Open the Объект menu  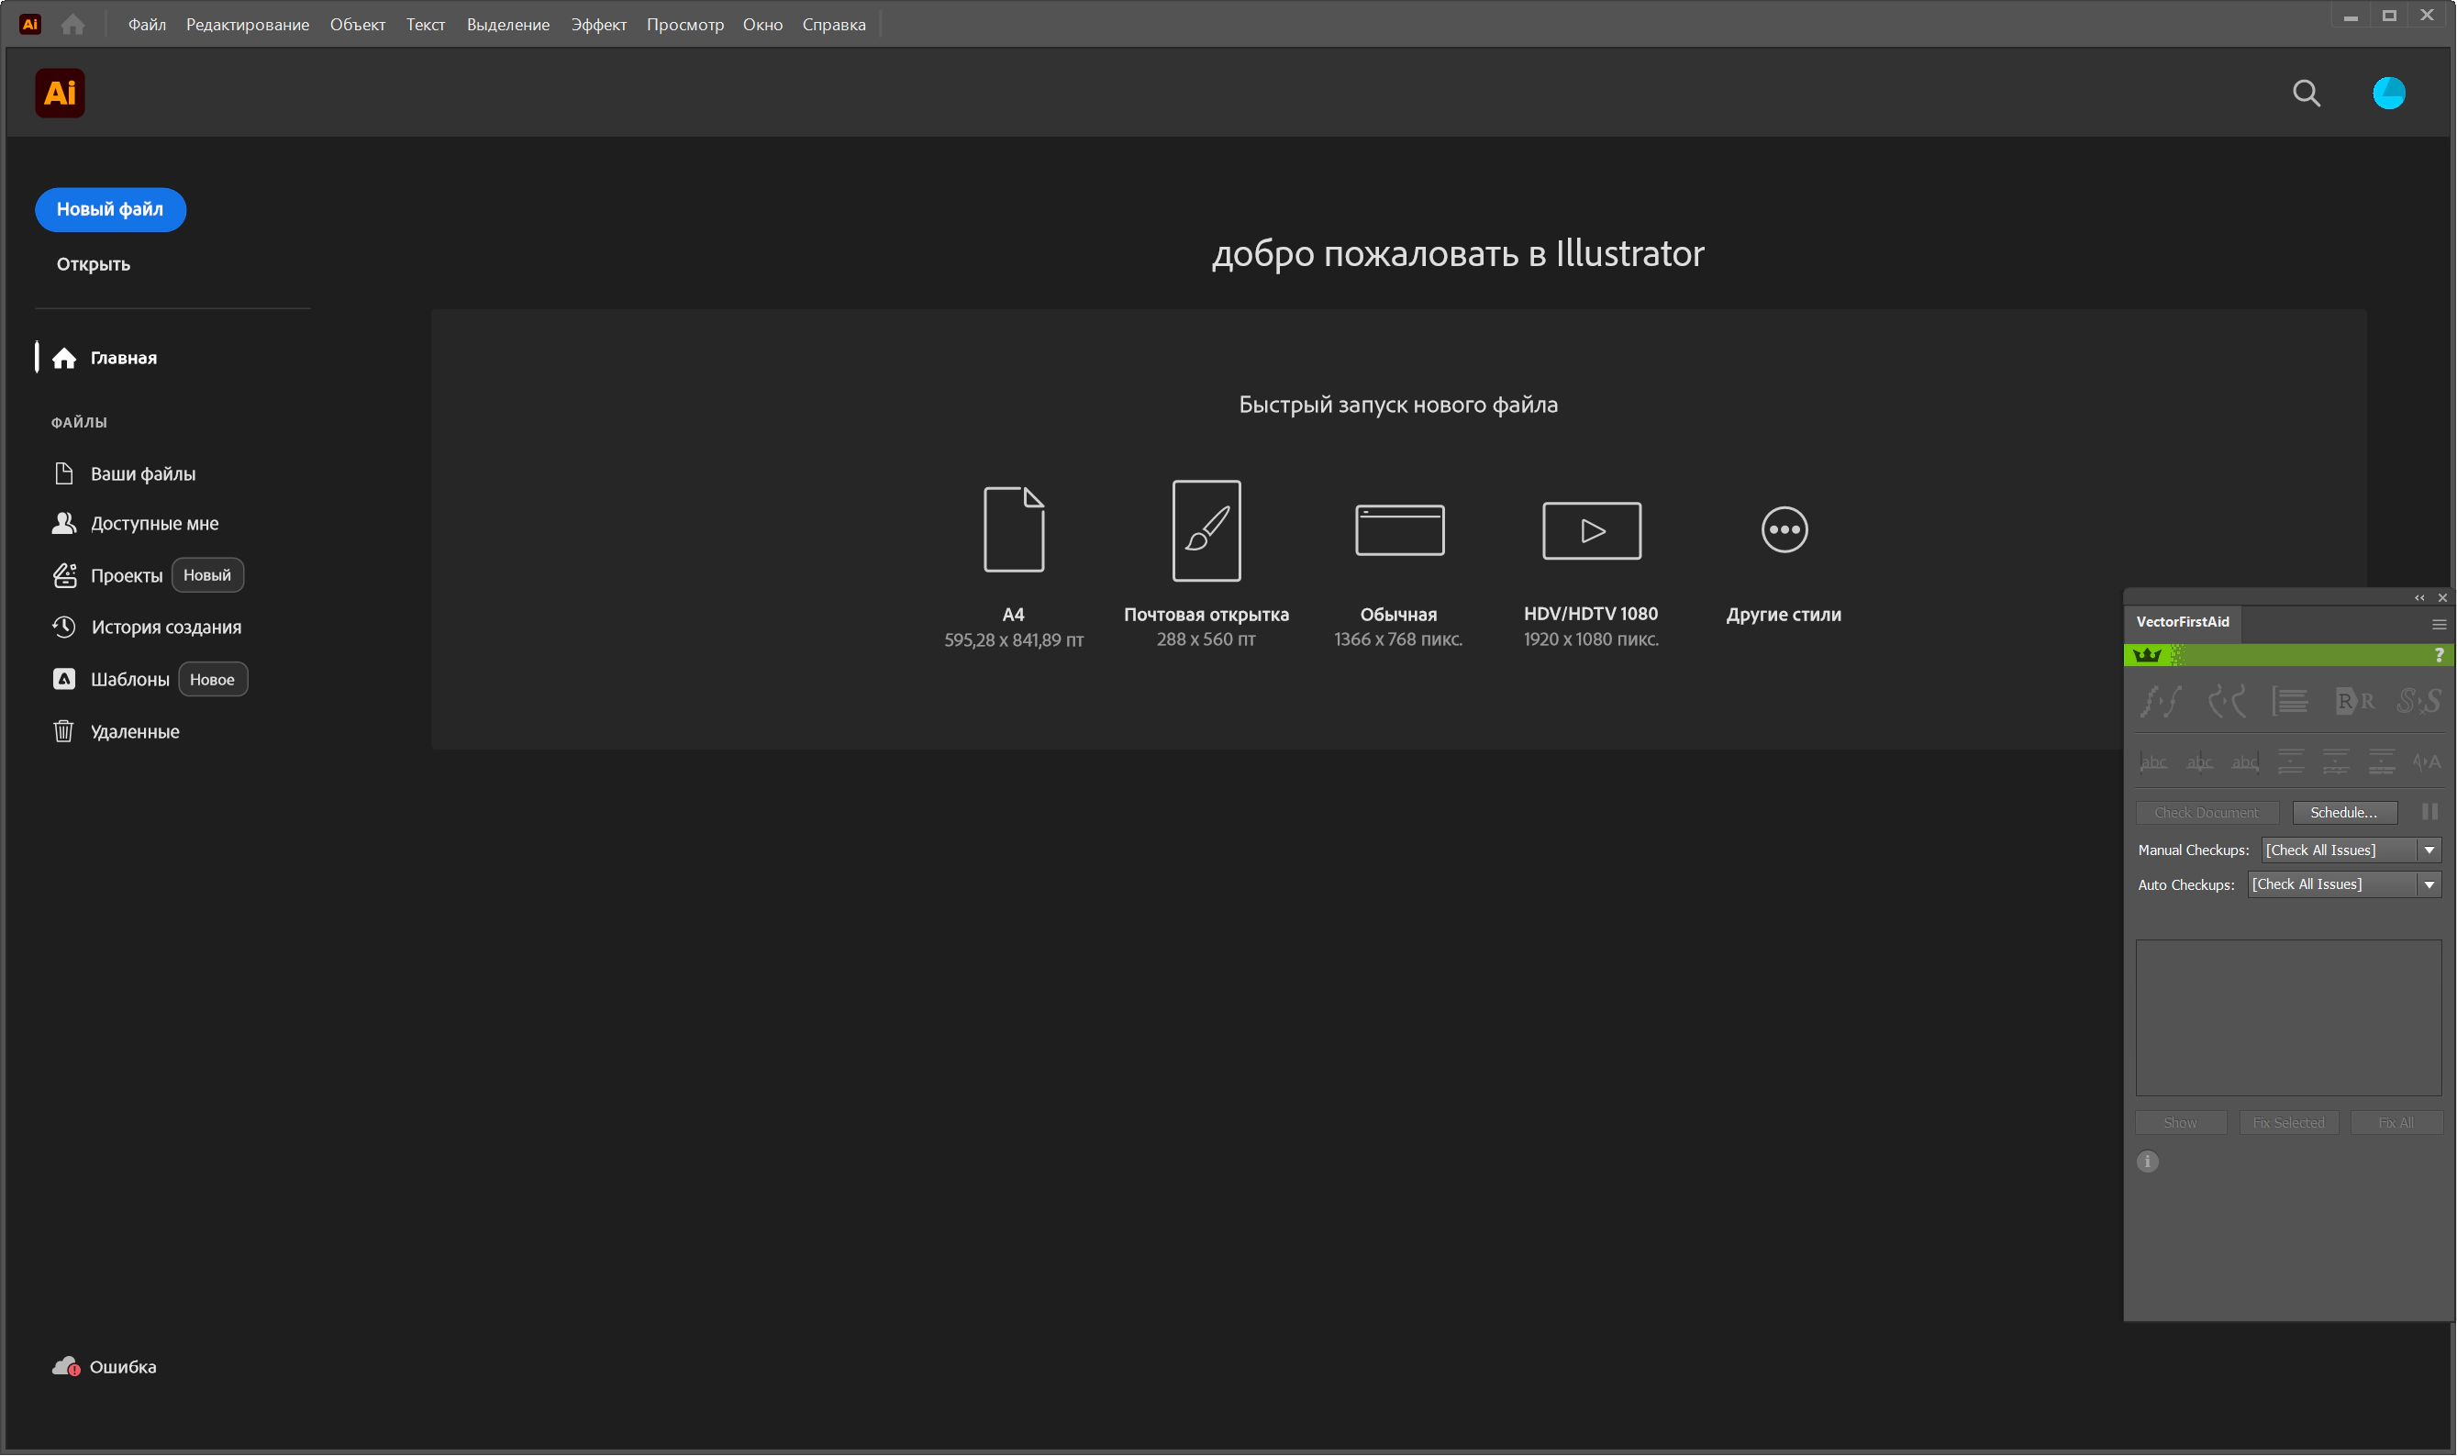point(357,25)
